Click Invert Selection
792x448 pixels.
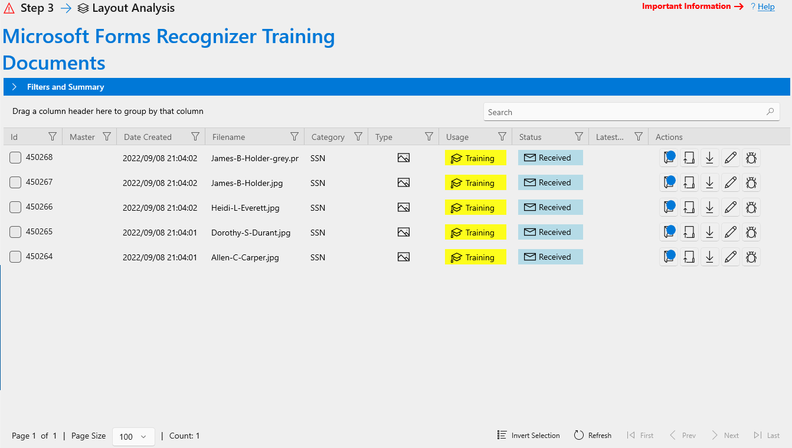529,436
